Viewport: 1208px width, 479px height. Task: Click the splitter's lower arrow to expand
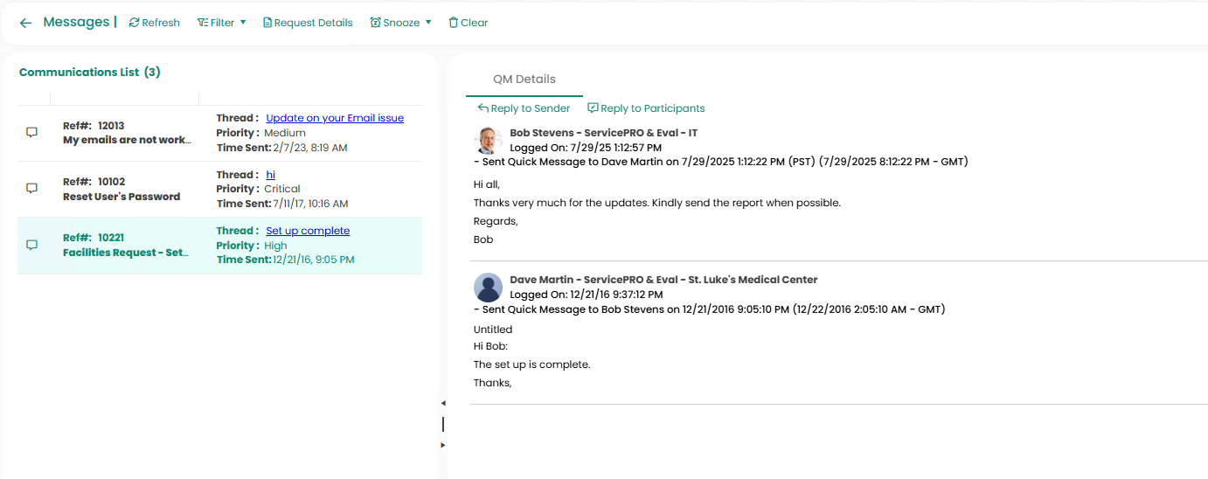coord(442,445)
